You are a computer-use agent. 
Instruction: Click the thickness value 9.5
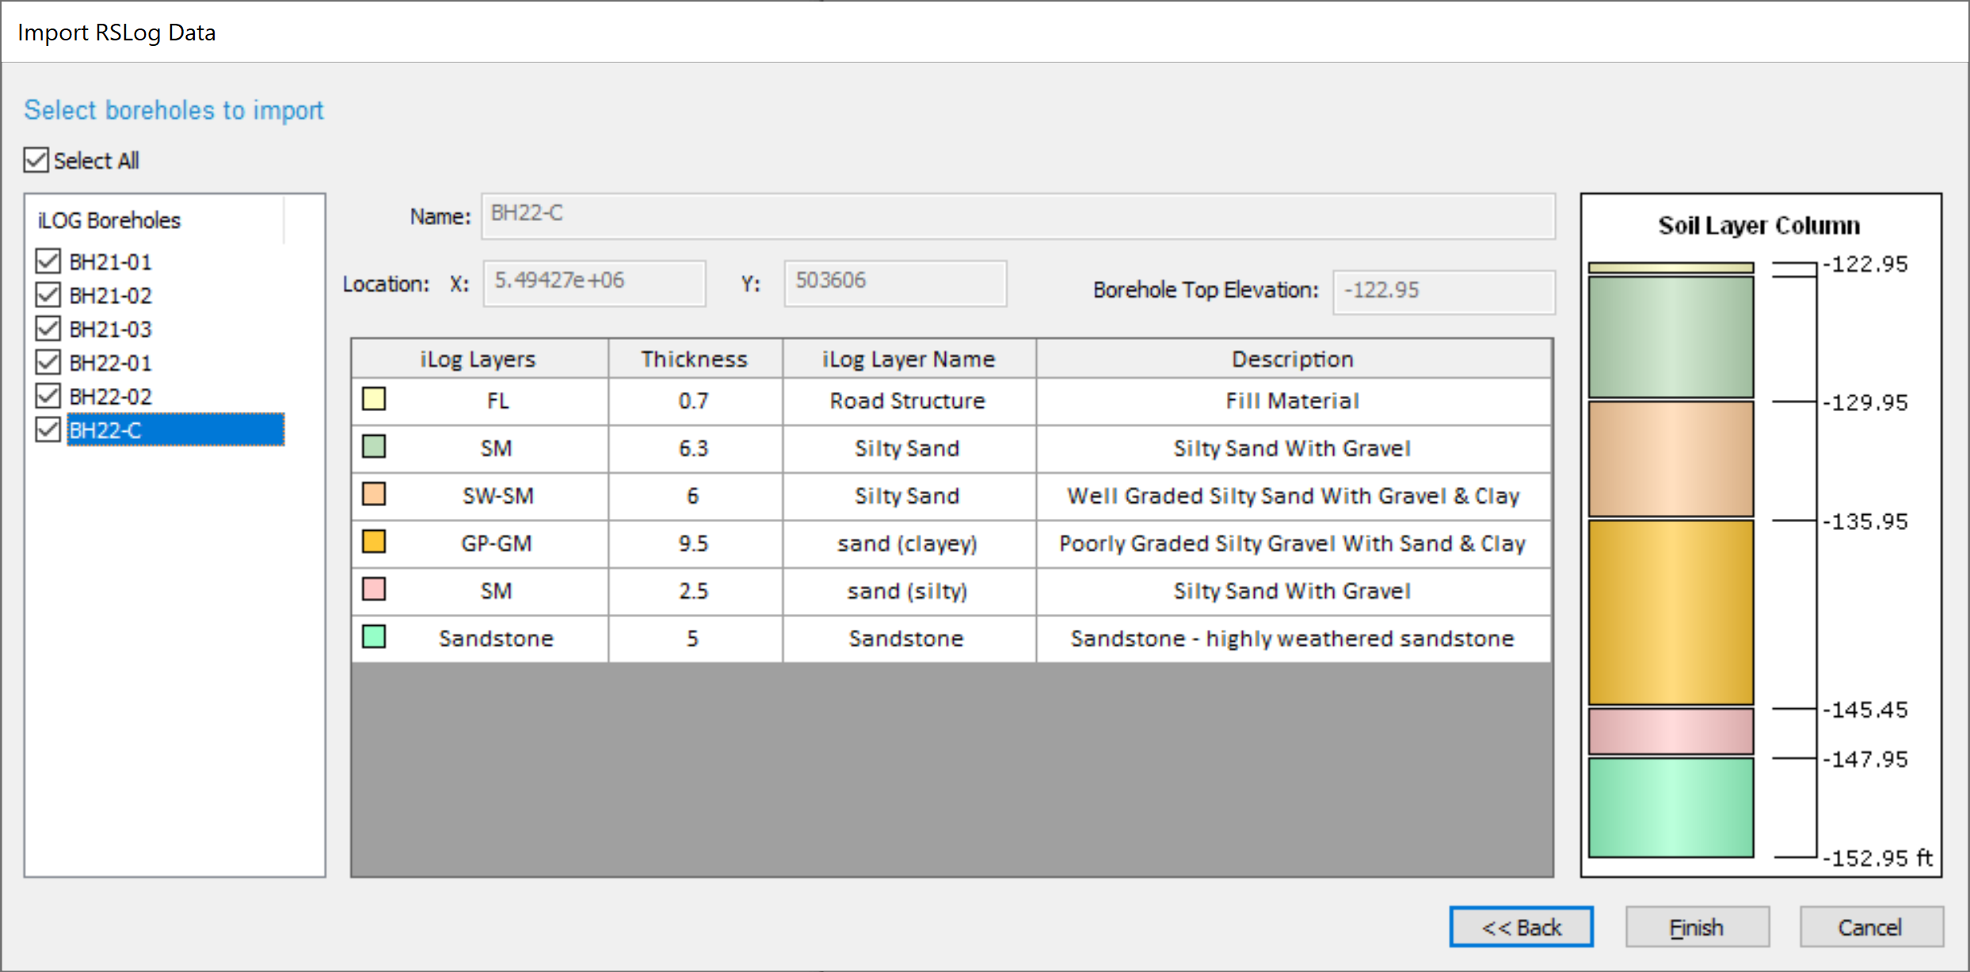(x=695, y=543)
